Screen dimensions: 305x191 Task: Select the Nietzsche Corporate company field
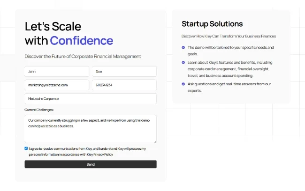click(x=91, y=99)
